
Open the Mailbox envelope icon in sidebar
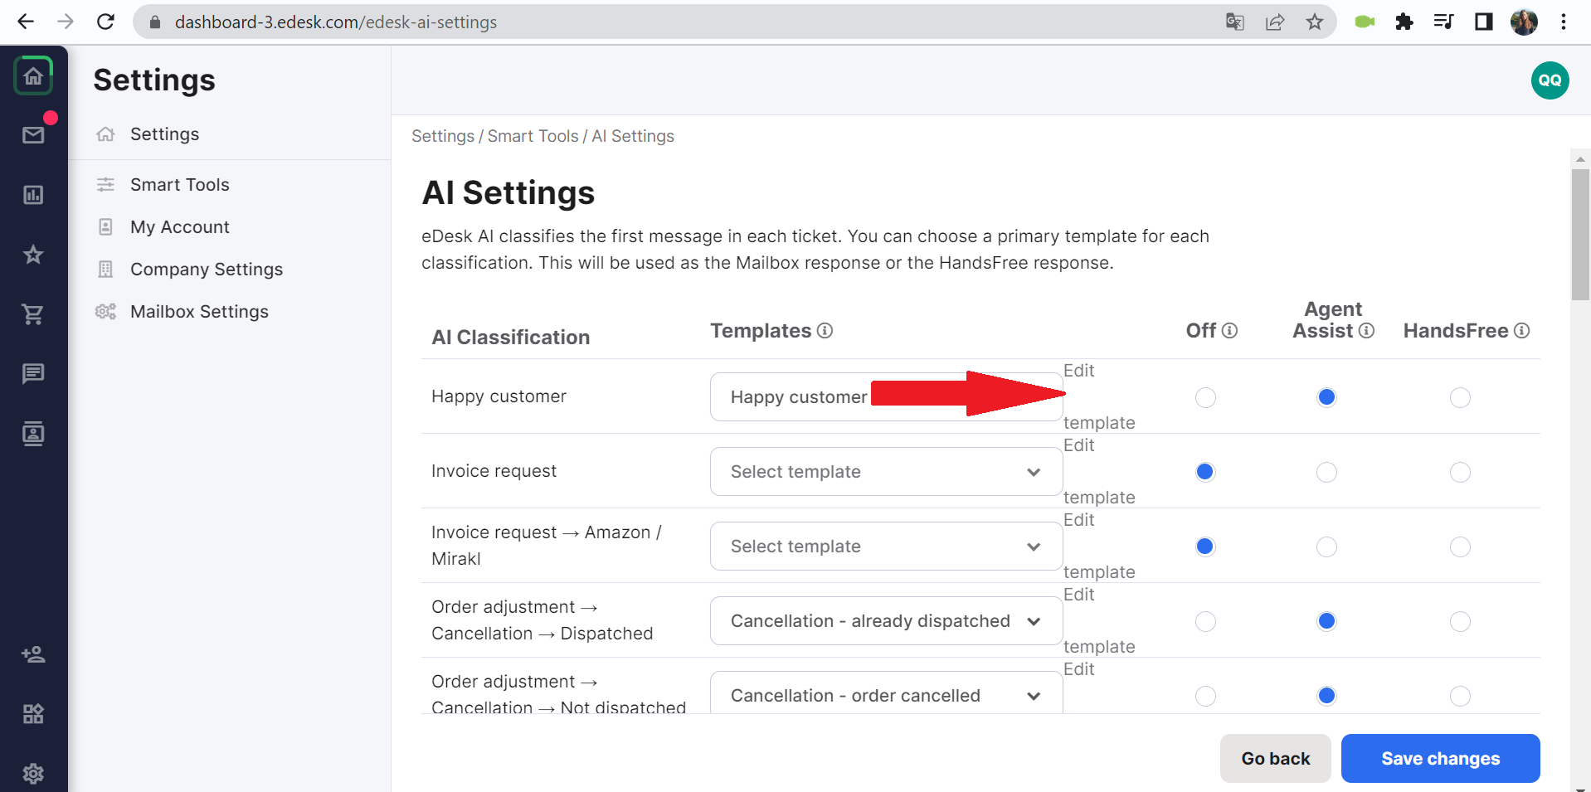(x=33, y=135)
